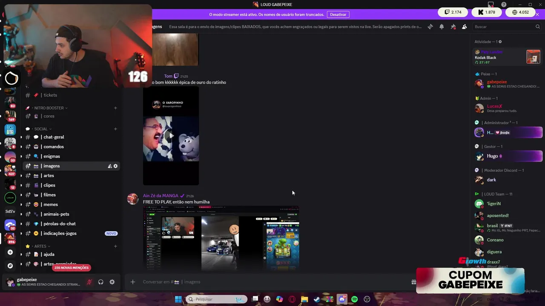Add channel to SOCIAL category
The height and width of the screenshot is (306, 545).
[x=115, y=129]
